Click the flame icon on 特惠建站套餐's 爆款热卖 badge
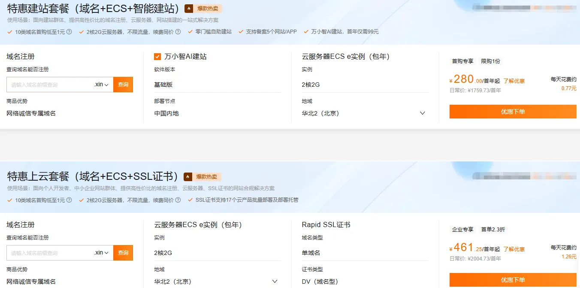 pos(188,8)
